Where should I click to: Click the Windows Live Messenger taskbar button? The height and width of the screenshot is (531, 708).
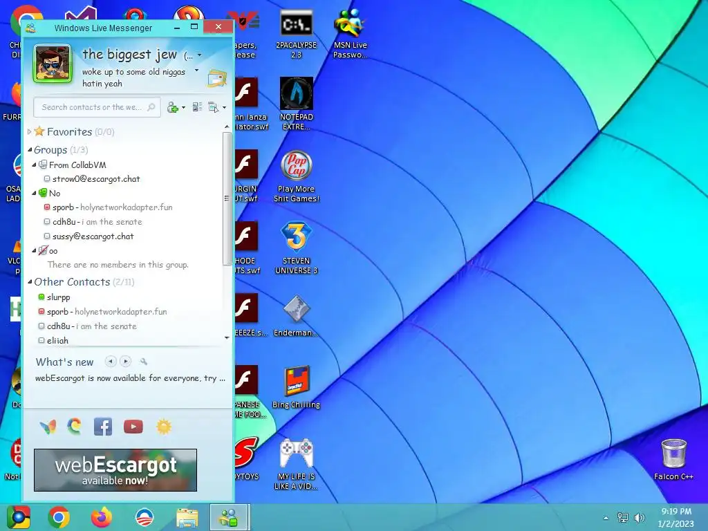[229, 517]
